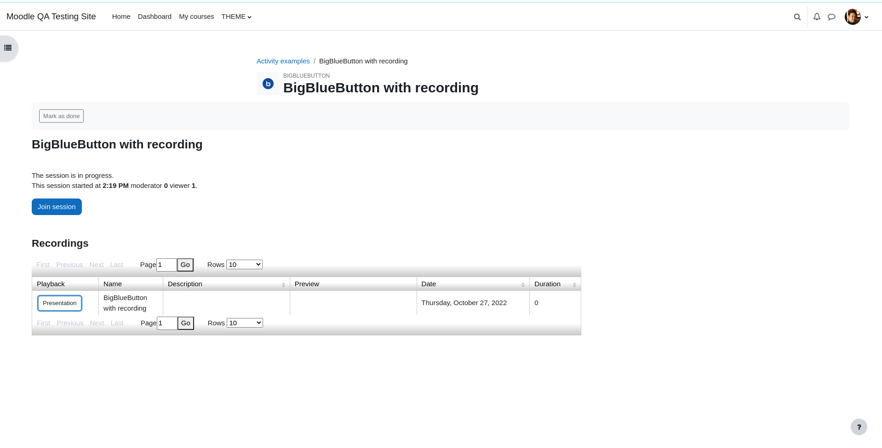882x448 pixels.
Task: Select the BigBlueButton with recording name cell
Action: pos(131,303)
